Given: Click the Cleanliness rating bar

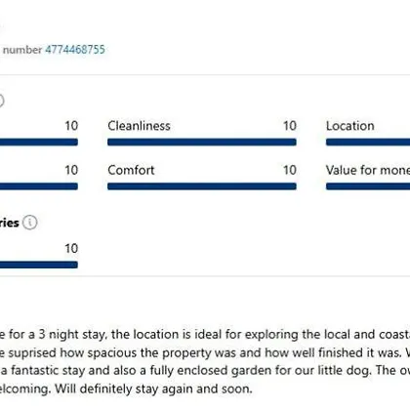Looking at the screenshot, I should coord(202,143).
